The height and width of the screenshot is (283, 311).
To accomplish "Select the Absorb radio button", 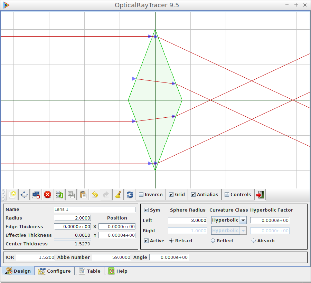I will [254, 241].
